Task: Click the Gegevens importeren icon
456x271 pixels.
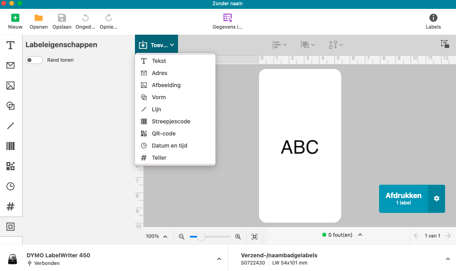Action: (228, 18)
